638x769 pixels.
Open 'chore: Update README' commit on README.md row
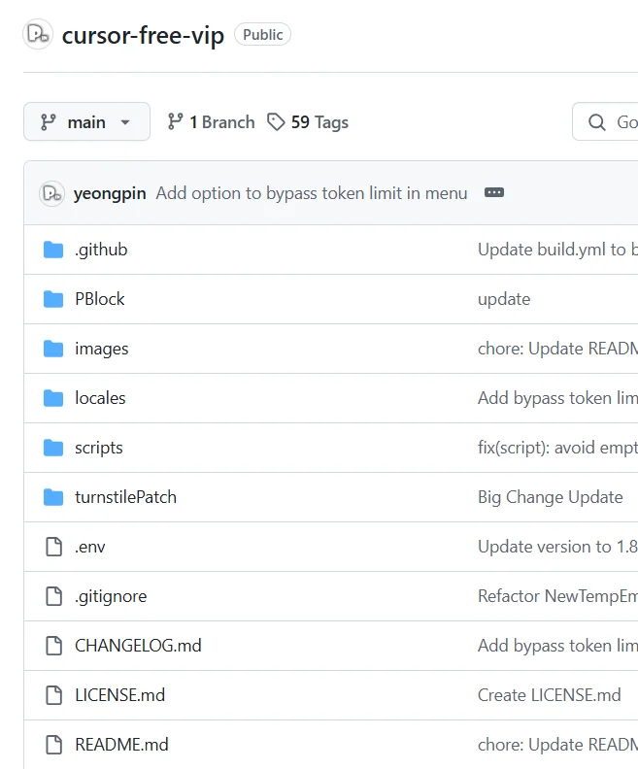[557, 745]
